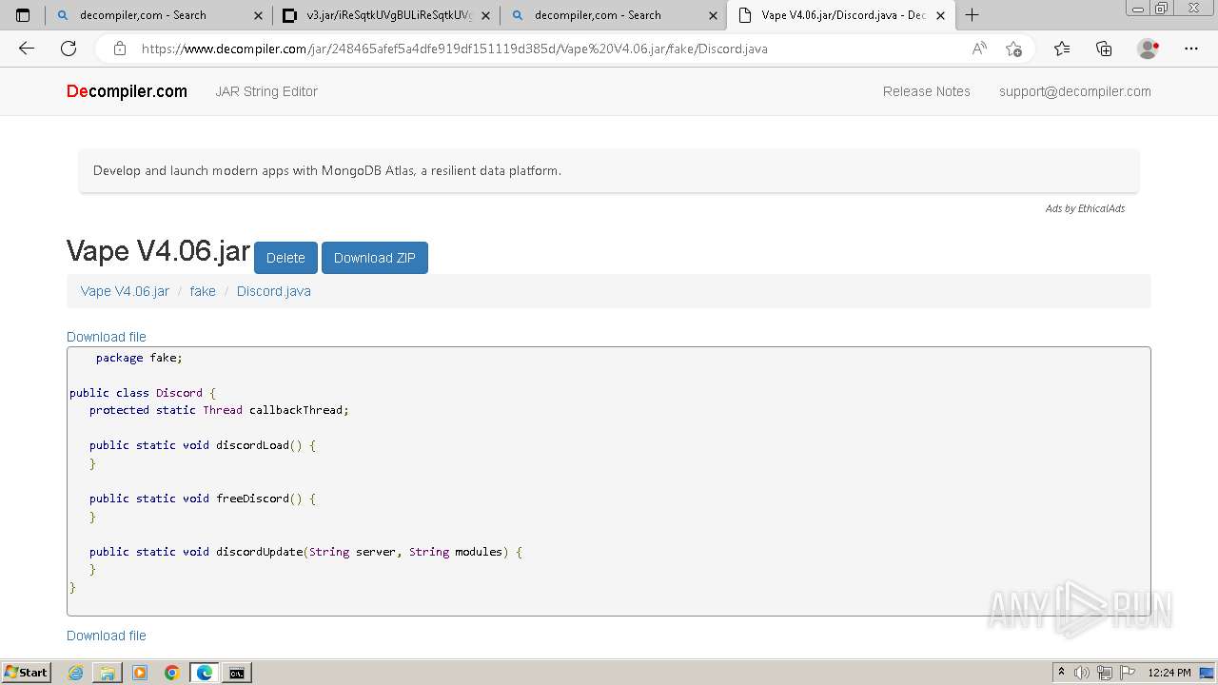
Task: Open the MongoDB Atlas ad text
Action: (327, 171)
